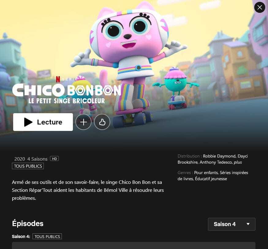This screenshot has height=249, width=268.
Task: Click the Épisodes section heading
Action: [28, 224]
